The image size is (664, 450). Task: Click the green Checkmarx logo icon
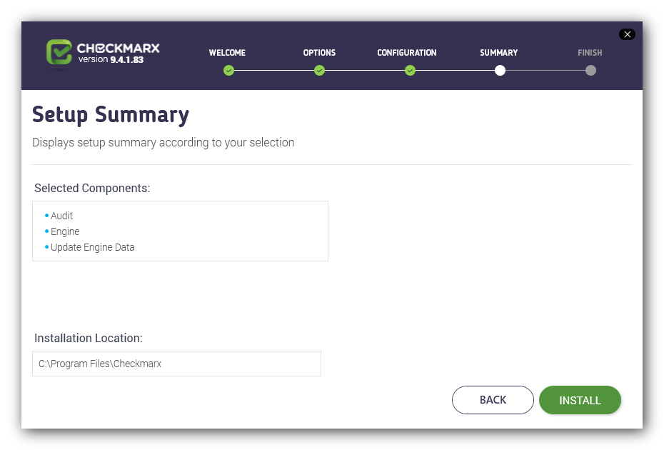click(59, 52)
